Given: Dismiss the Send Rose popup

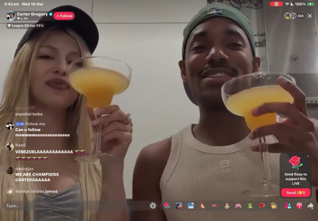Looking at the screenshot, I should coord(308,156).
